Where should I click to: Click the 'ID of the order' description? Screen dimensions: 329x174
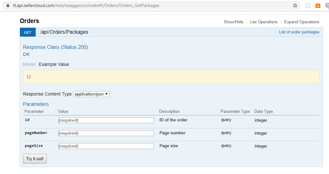click(x=173, y=120)
